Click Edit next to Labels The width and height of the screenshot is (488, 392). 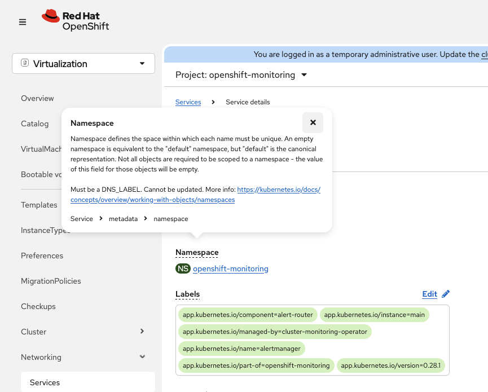click(429, 294)
